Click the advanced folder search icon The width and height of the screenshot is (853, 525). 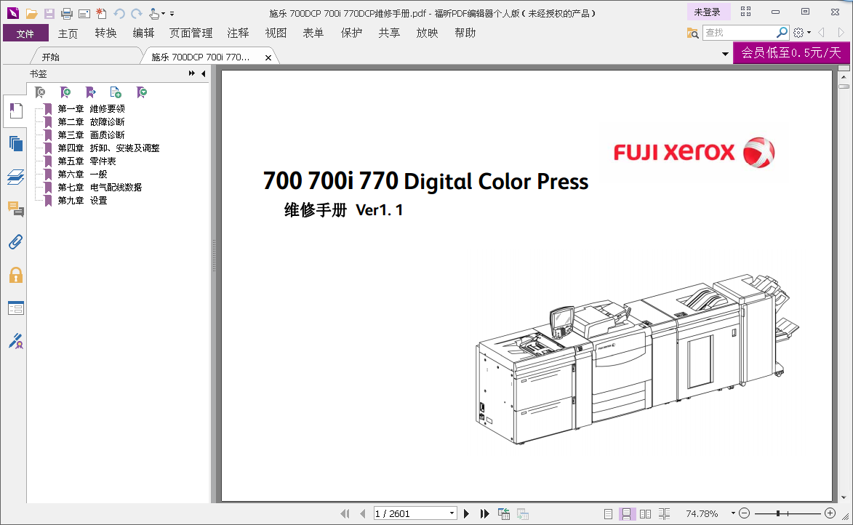click(692, 33)
